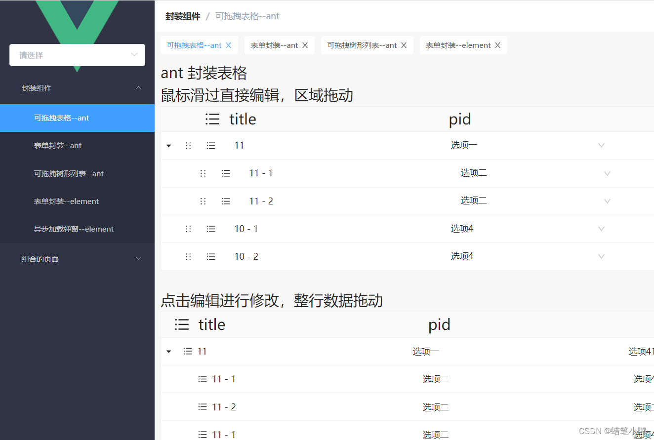Viewport: 654px width, 440px height.
Task: Click the title cell 10 - 2
Action: (246, 256)
